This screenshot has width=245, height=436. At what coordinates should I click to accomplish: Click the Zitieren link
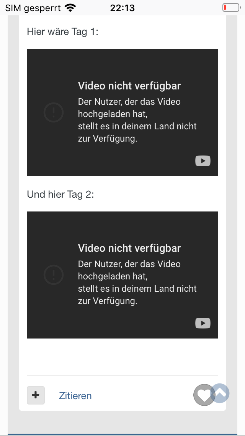point(75,395)
